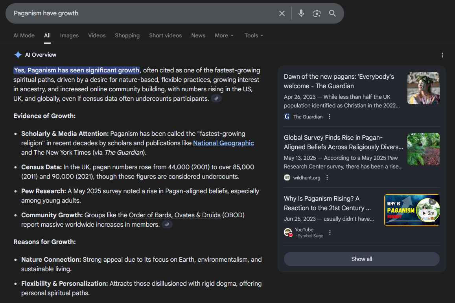Image resolution: width=455 pixels, height=303 pixels.
Task: Open the Order of Bards, Ovates & Druids link
Action: [175, 215]
